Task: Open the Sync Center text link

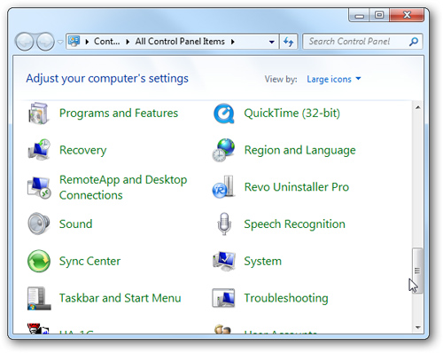Action: (x=89, y=262)
